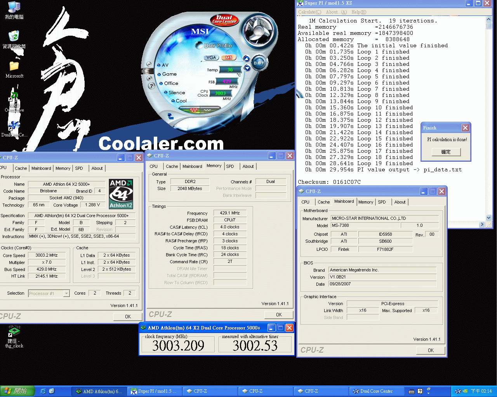Click OK in the middle CPU-Z Memory window
The image size is (497, 397).
pos(279,314)
